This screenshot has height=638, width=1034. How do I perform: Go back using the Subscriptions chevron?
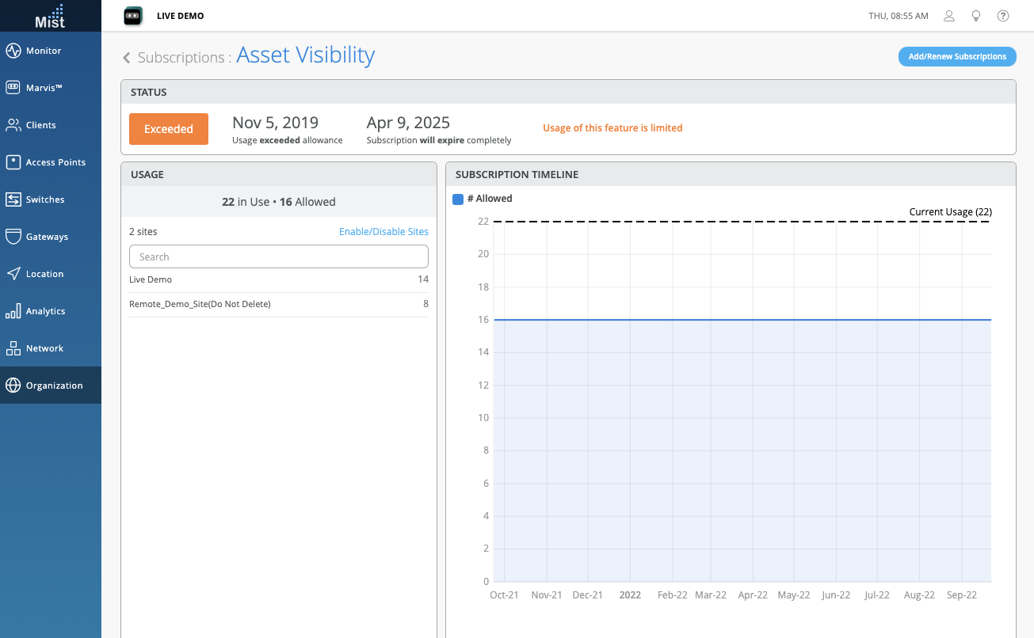coord(126,58)
